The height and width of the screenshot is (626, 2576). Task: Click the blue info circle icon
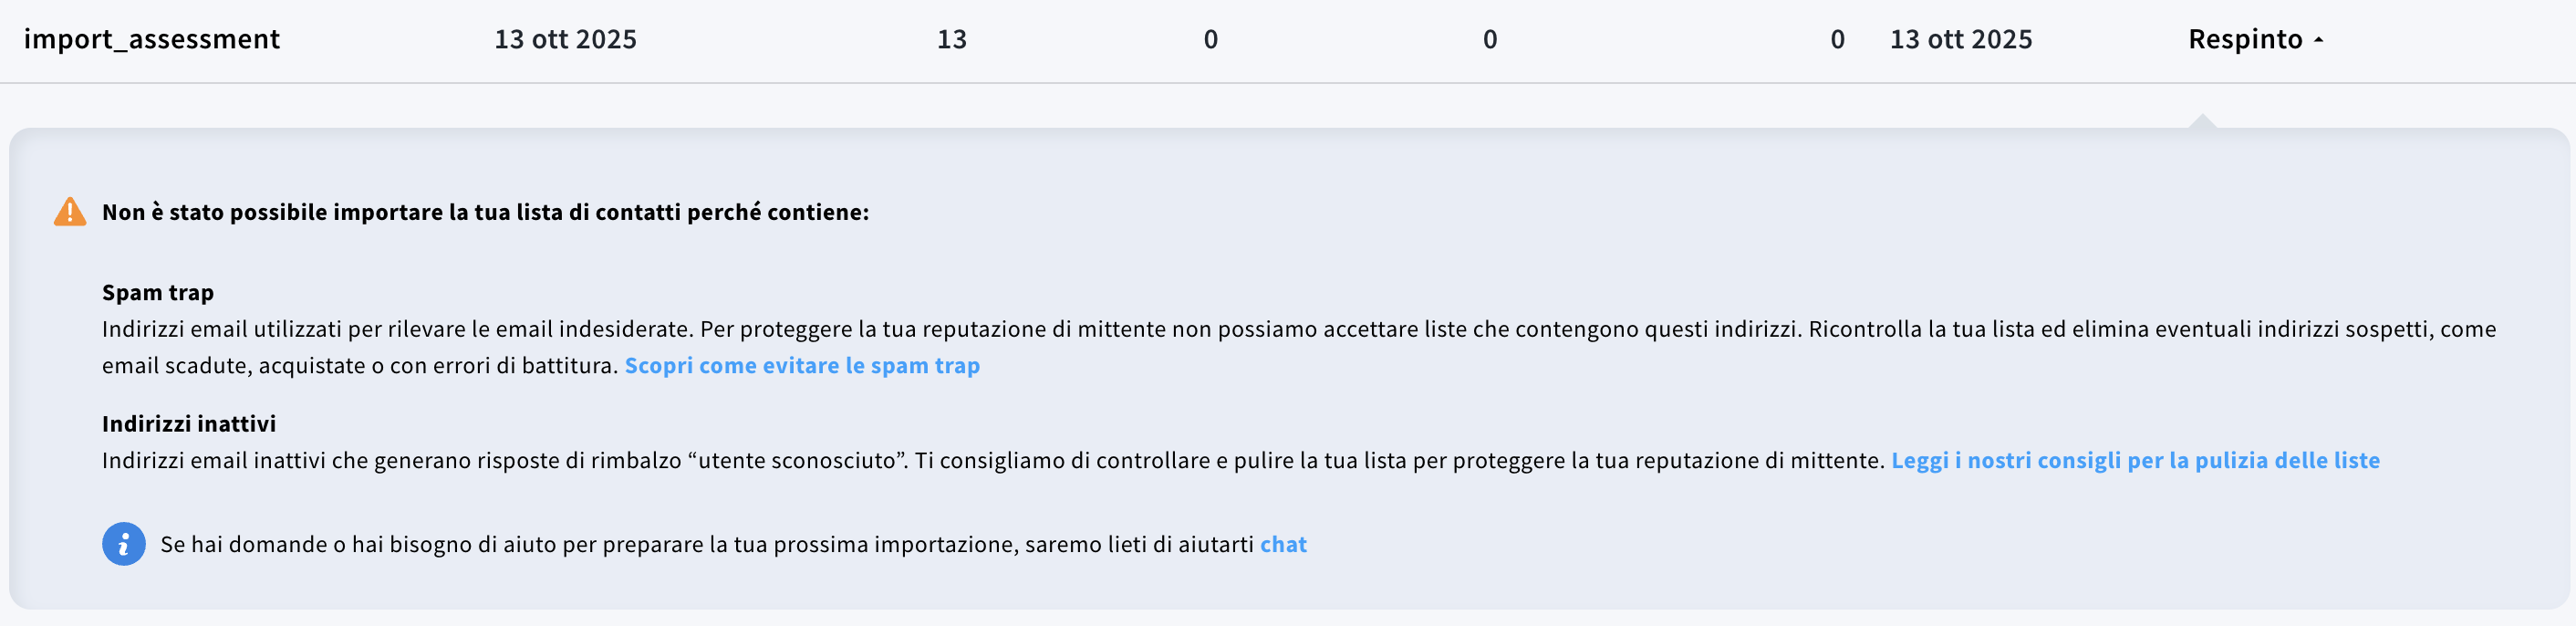click(123, 545)
